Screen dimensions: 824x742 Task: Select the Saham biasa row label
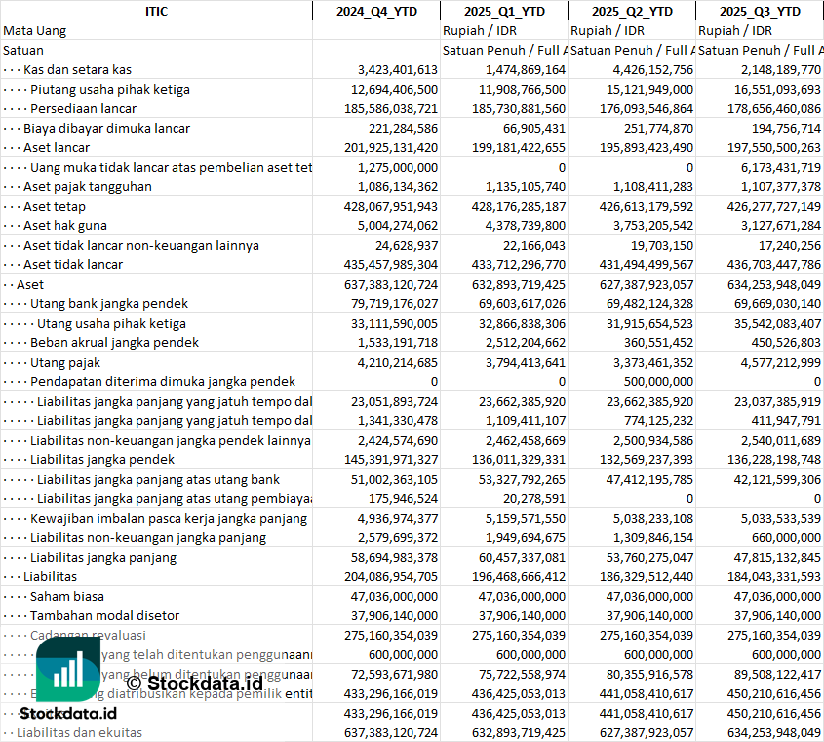pyautogui.click(x=66, y=595)
